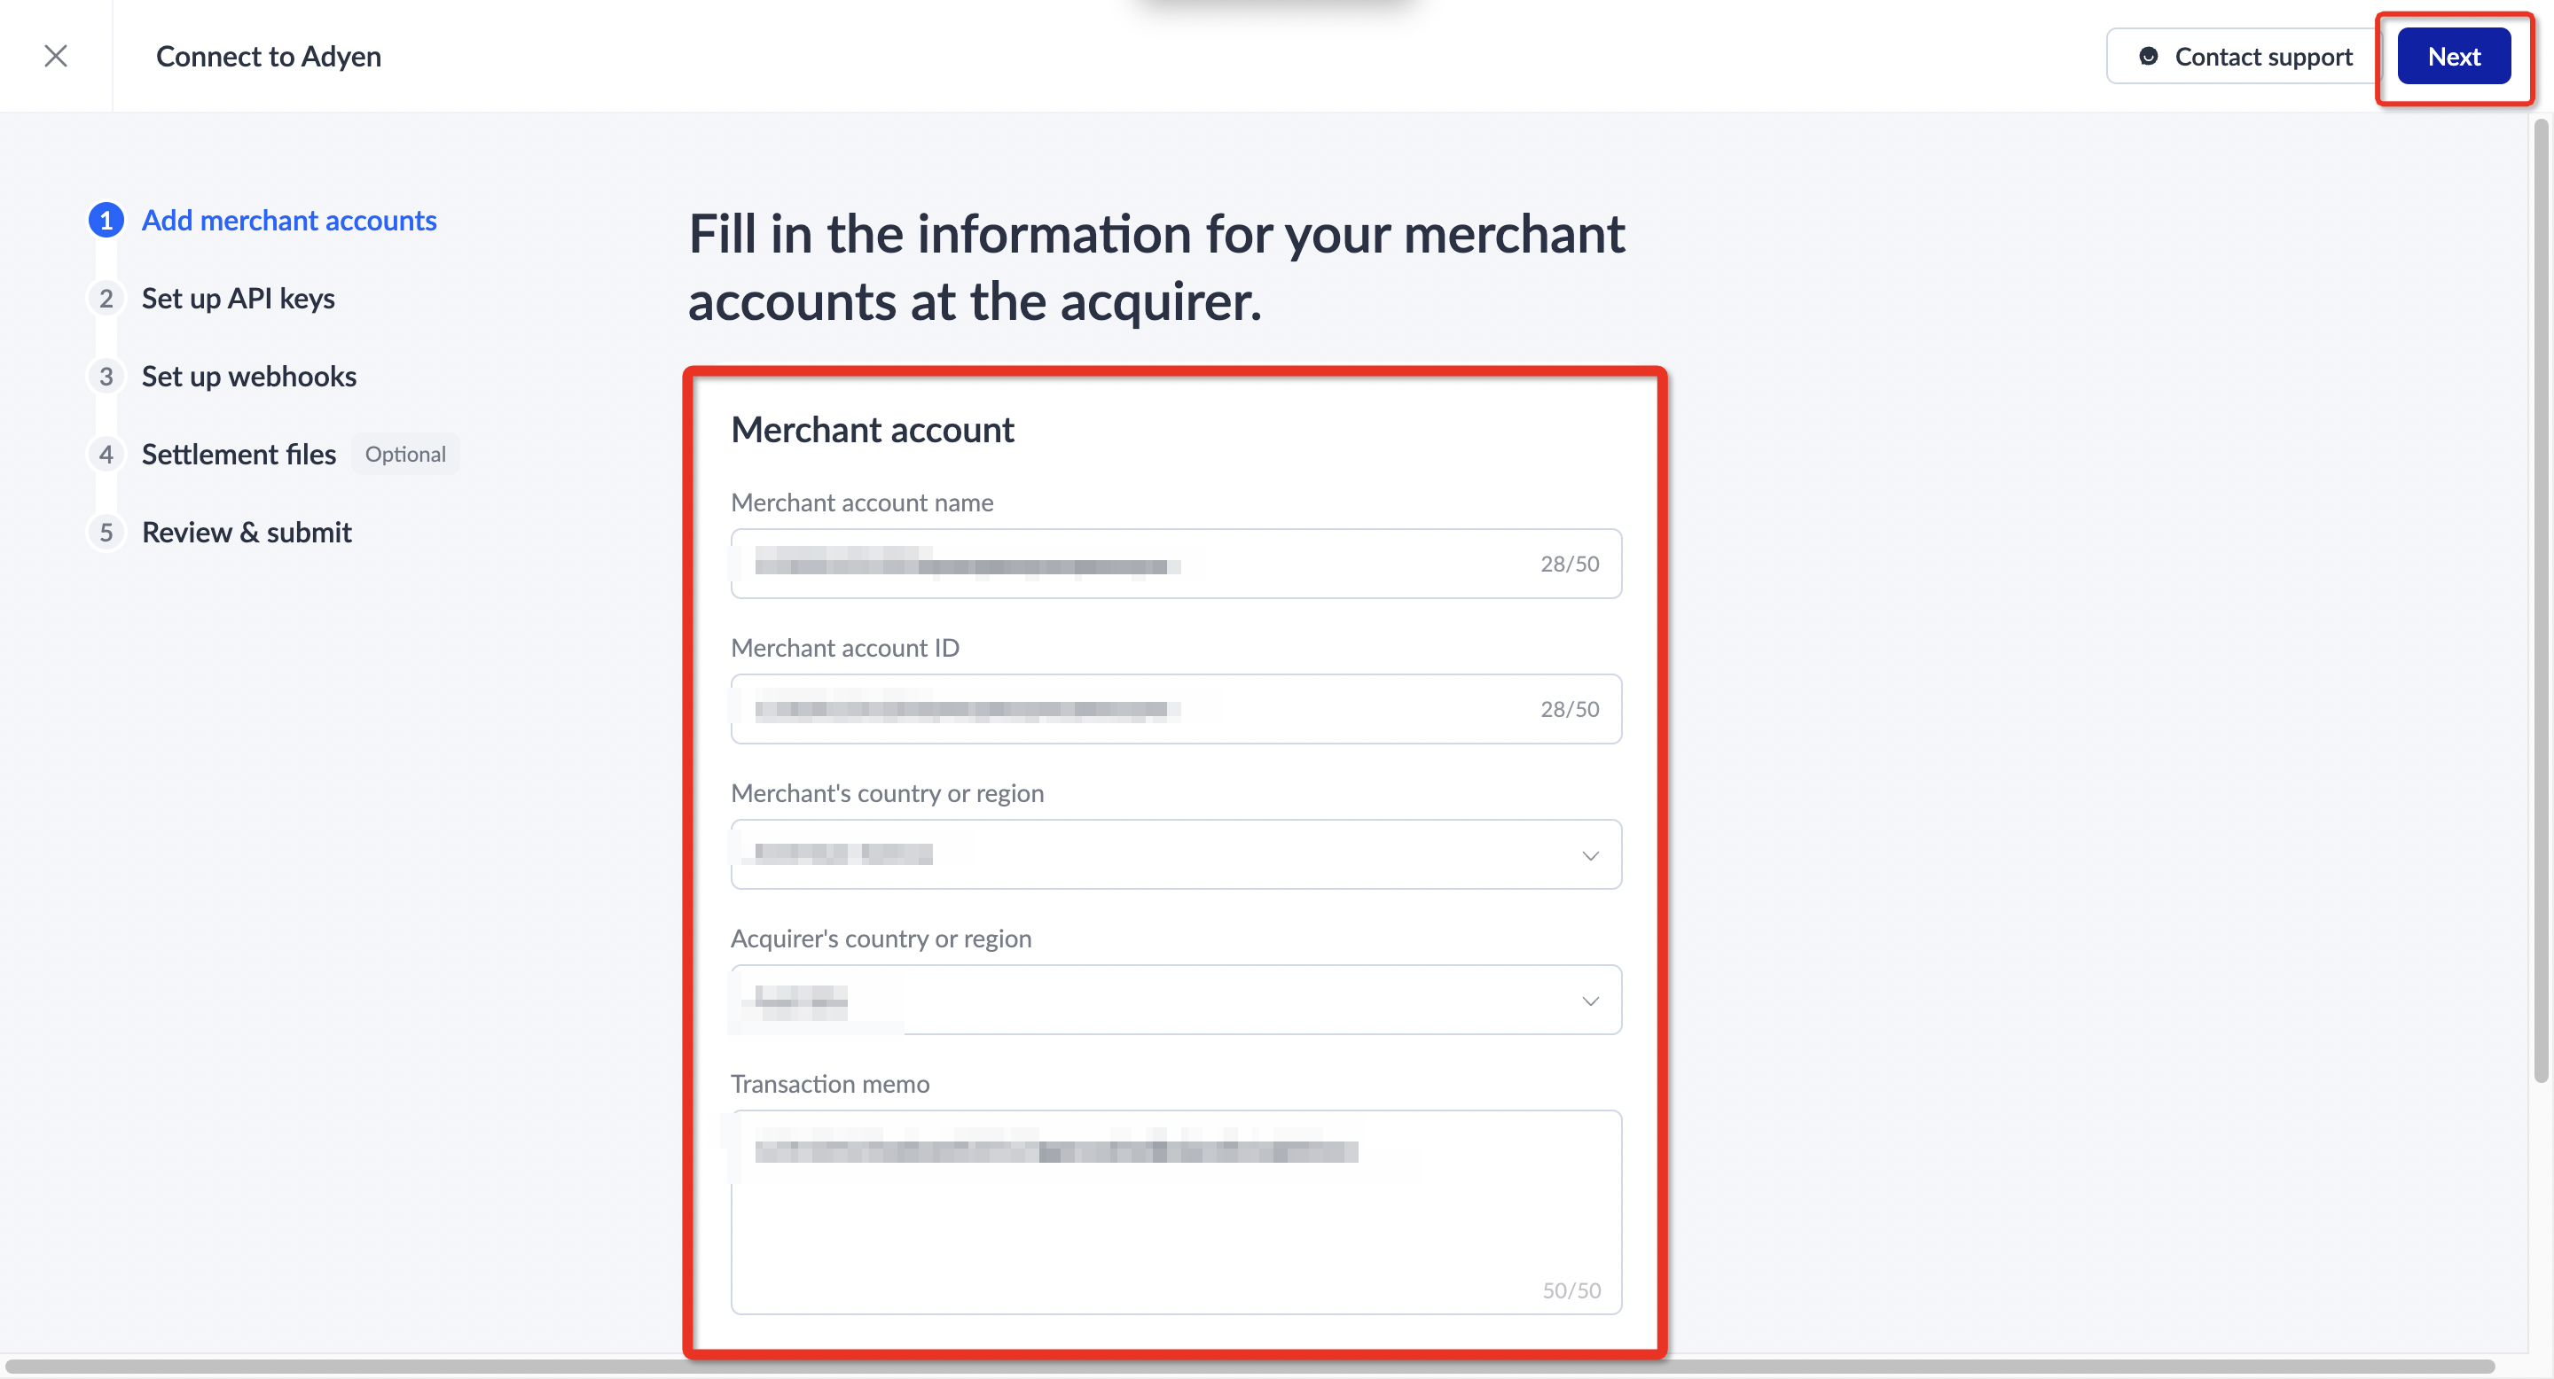This screenshot has height=1379, width=2554.
Task: Click step 3 number circle
Action: pyautogui.click(x=106, y=377)
